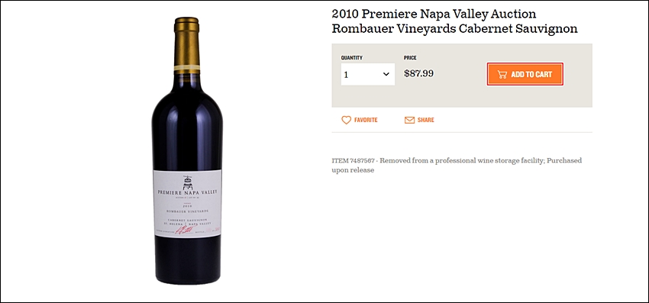Click the QUANTITY field label

(351, 58)
